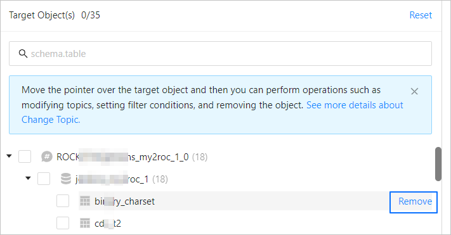
Task: Check the box for the roc_1 database
Action: click(x=44, y=179)
